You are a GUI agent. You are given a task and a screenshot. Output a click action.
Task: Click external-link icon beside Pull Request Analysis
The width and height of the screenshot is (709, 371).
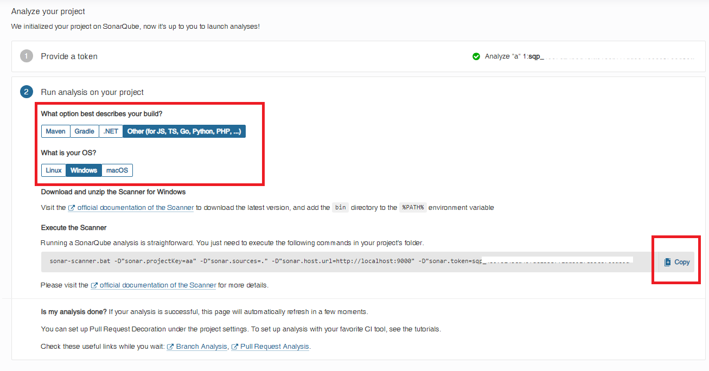click(235, 347)
